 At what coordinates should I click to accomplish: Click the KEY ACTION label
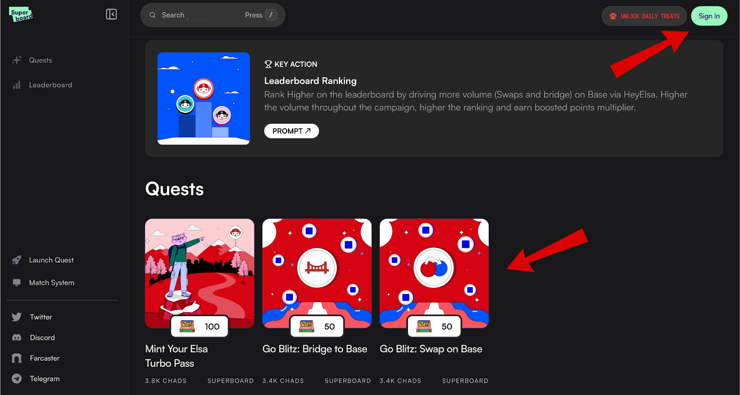click(296, 64)
